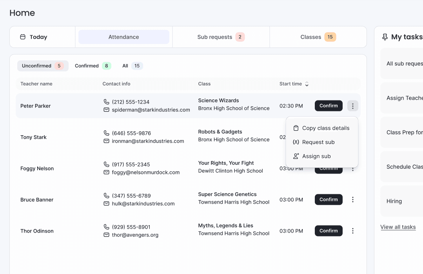423x274 pixels.
Task: Click the phone icon for Foggy Nelson
Action: (x=106, y=164)
